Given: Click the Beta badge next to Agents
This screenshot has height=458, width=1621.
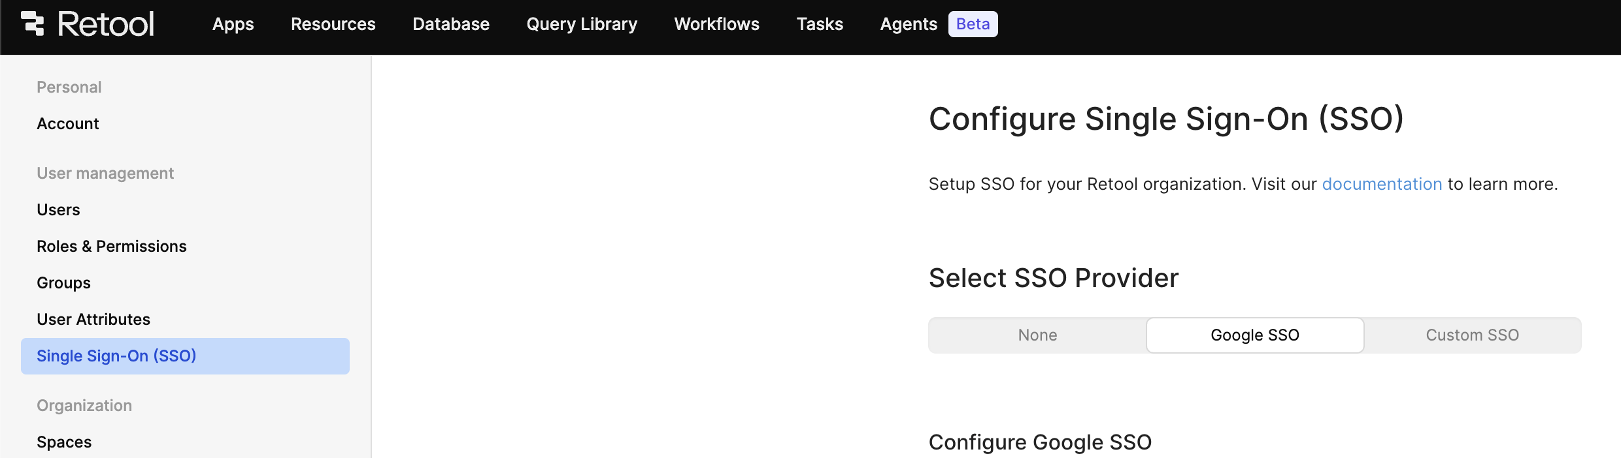Looking at the screenshot, I should [973, 24].
